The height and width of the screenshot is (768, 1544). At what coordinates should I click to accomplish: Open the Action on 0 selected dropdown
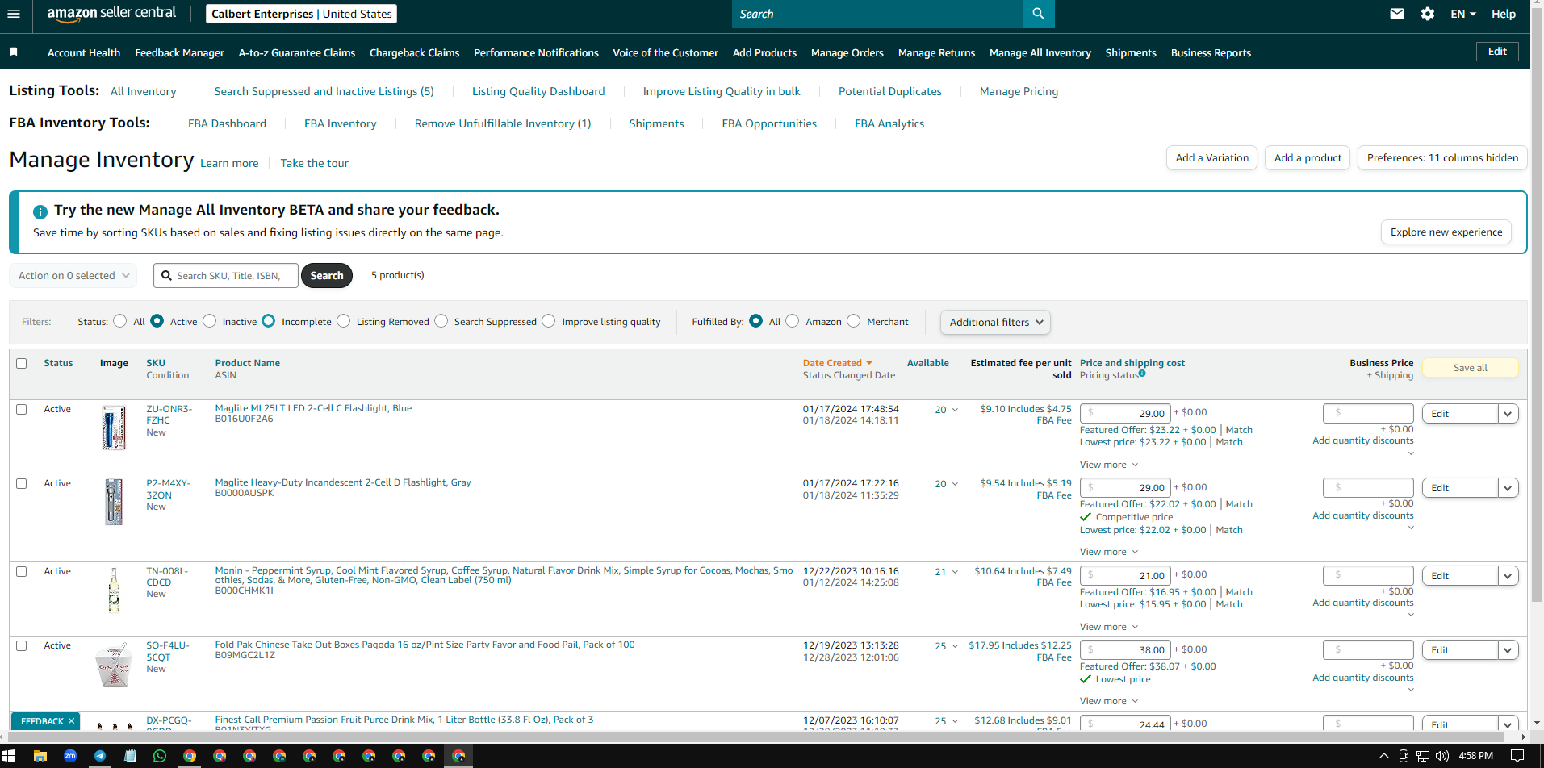pyautogui.click(x=73, y=275)
